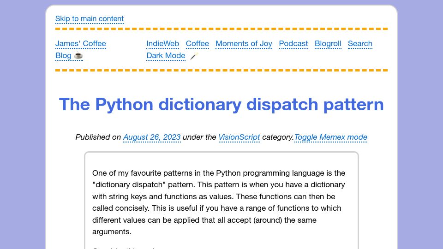Click the article title heading

221,104
